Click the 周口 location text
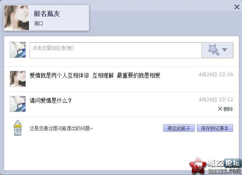 38,24
